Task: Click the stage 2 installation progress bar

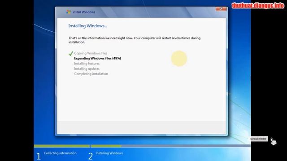Action: click(171, 146)
